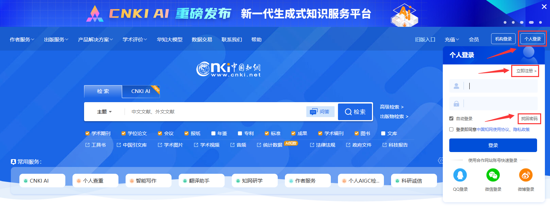Open the 问答 chat bubble button

point(320,112)
